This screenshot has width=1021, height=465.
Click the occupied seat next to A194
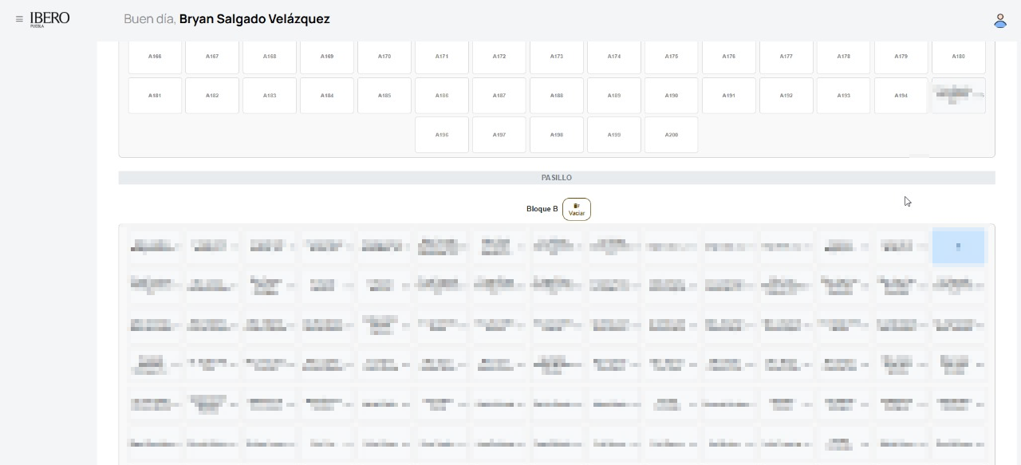(958, 96)
